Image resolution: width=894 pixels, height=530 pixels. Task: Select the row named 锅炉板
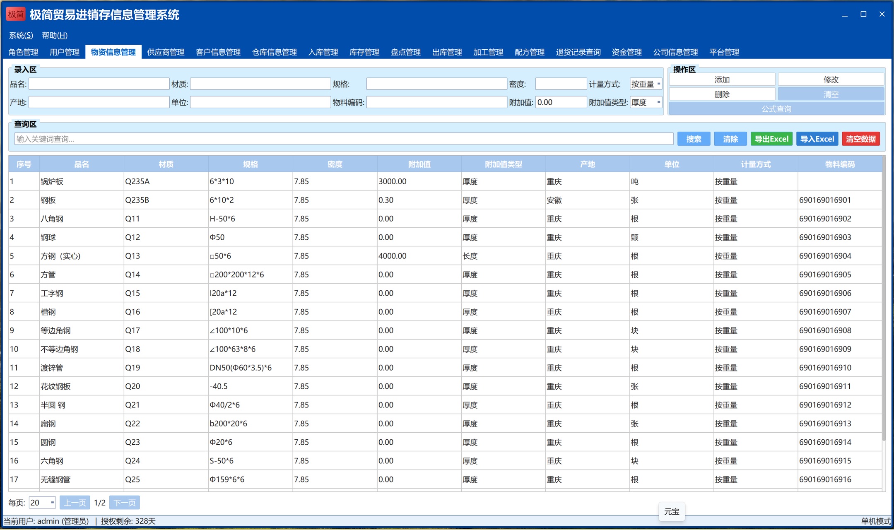[x=445, y=181]
